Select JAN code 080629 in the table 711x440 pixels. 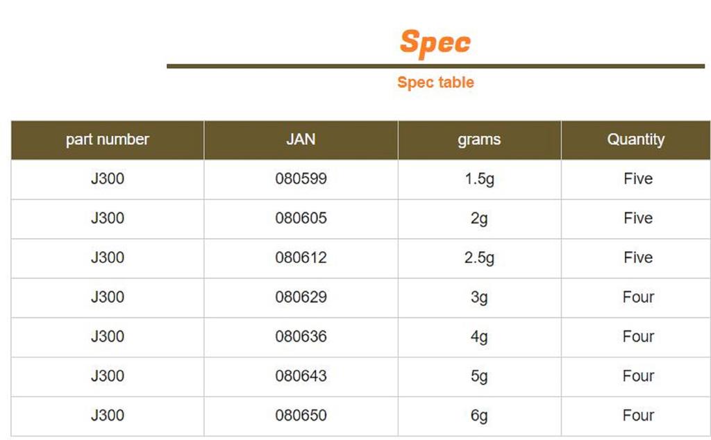[x=301, y=297]
